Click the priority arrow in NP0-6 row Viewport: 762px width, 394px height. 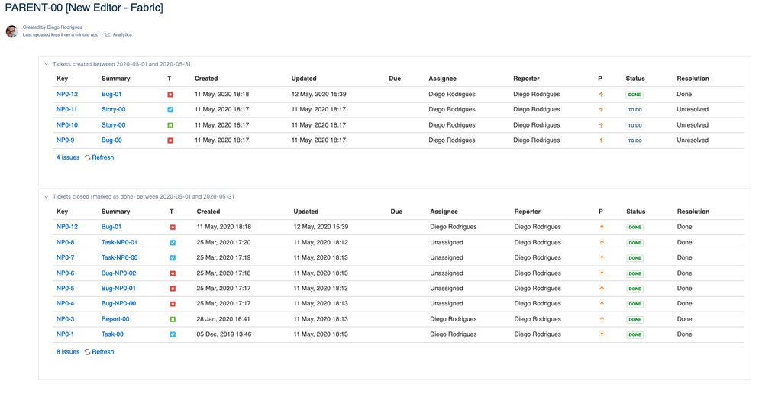[x=602, y=273]
